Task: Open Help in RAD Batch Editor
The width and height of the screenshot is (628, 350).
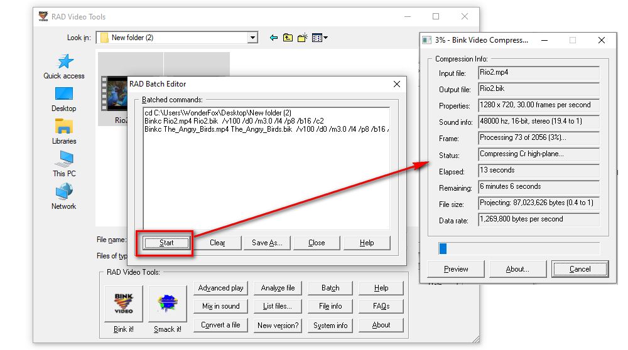Action: pos(367,243)
